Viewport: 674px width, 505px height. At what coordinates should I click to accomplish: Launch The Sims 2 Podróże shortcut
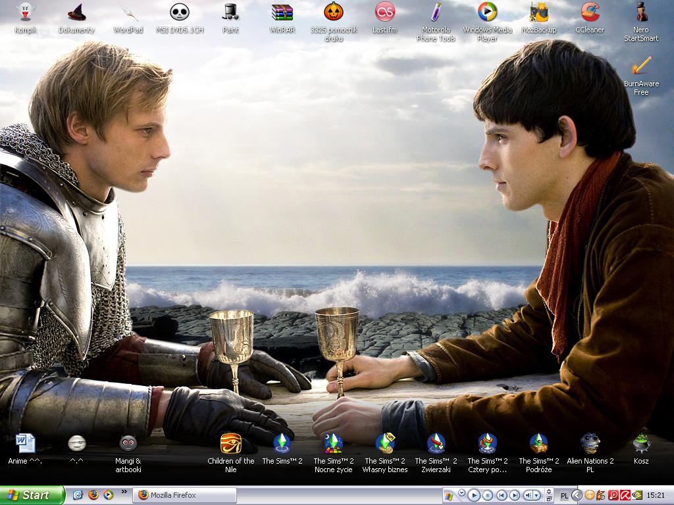pyautogui.click(x=538, y=454)
